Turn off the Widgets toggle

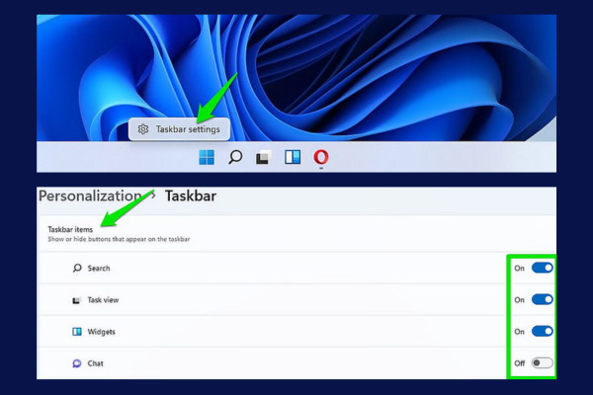tap(543, 332)
